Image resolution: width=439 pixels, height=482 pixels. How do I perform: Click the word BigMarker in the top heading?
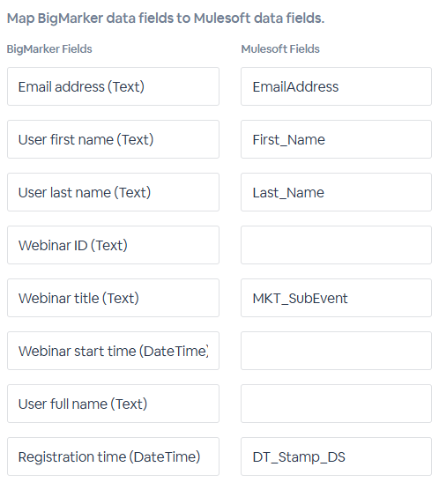[x=71, y=19]
